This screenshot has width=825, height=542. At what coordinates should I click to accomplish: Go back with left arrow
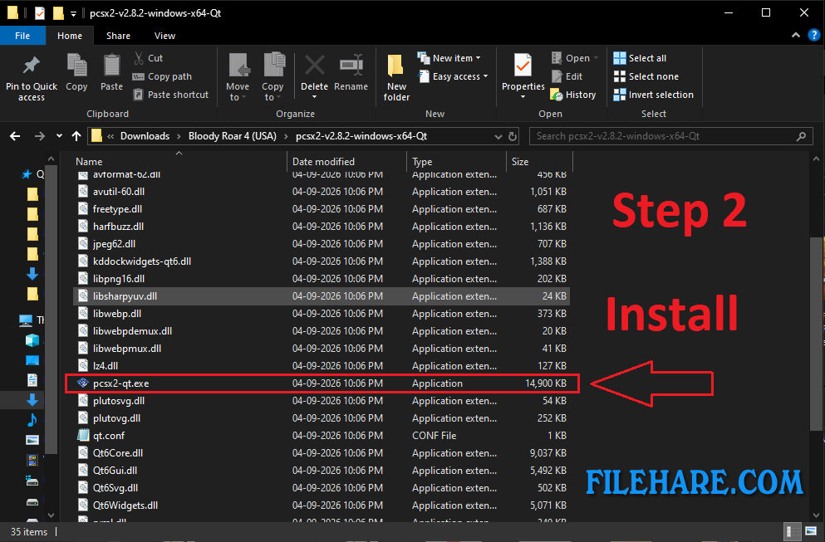point(15,136)
